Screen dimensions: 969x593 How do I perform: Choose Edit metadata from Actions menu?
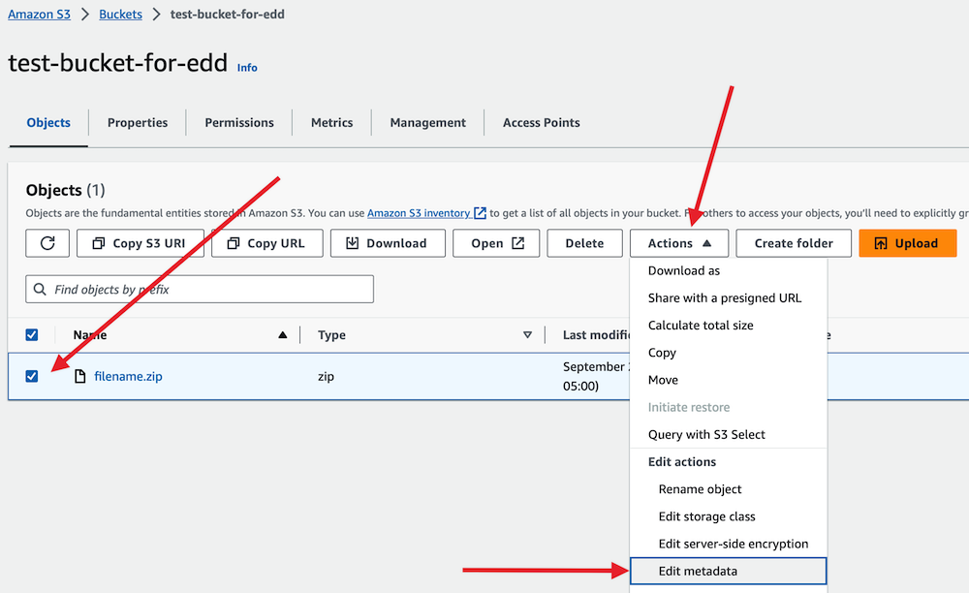698,571
